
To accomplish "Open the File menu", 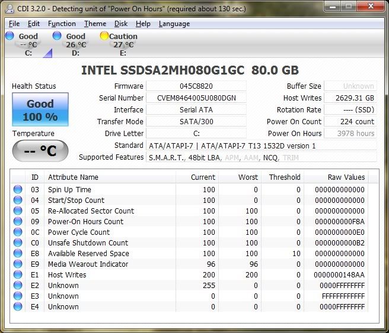I will coord(14,24).
